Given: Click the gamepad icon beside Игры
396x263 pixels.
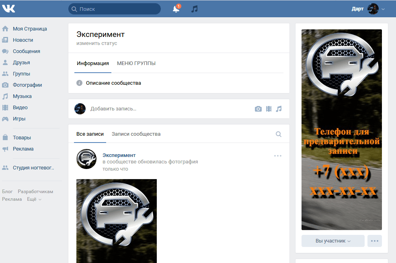Looking at the screenshot, I should click(x=5, y=119).
